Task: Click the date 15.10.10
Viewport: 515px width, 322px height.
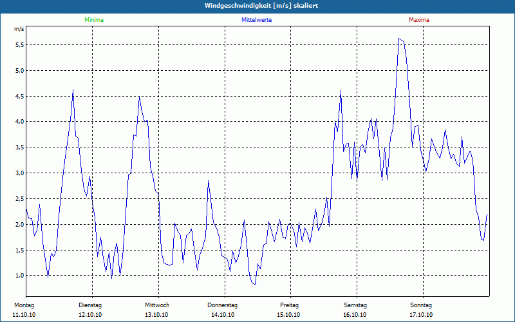Action: point(288,315)
